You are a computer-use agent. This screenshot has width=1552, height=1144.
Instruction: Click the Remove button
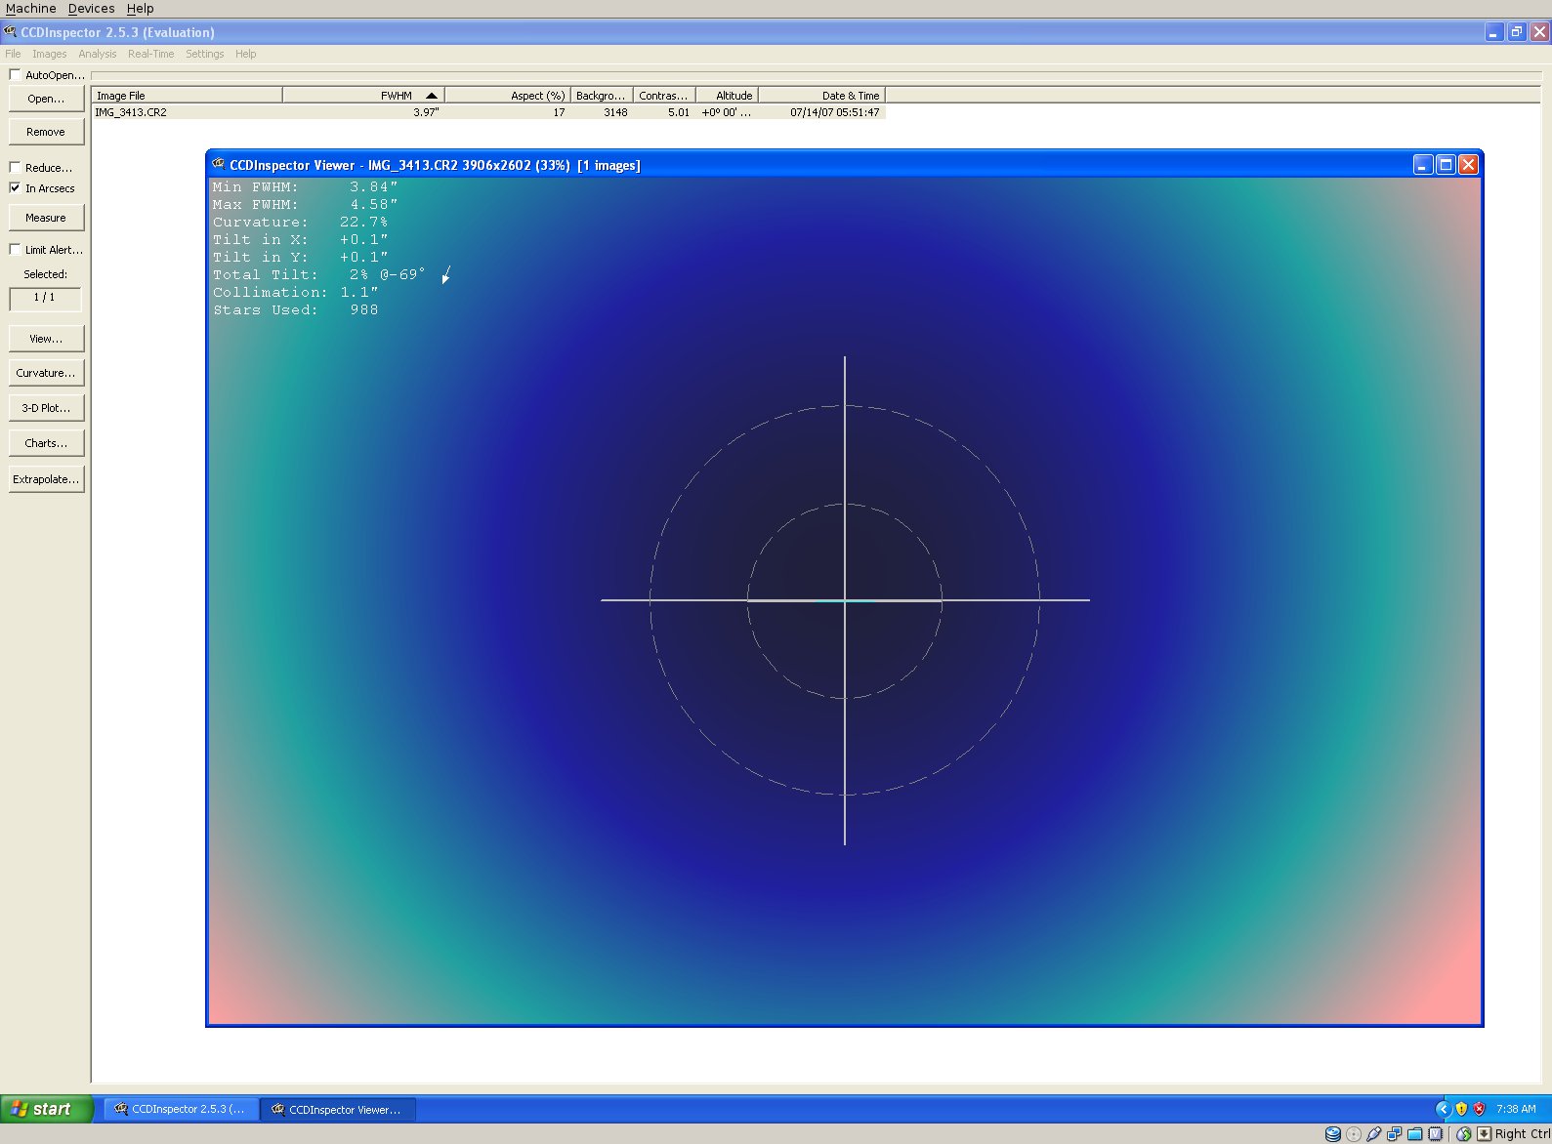pos(46,132)
